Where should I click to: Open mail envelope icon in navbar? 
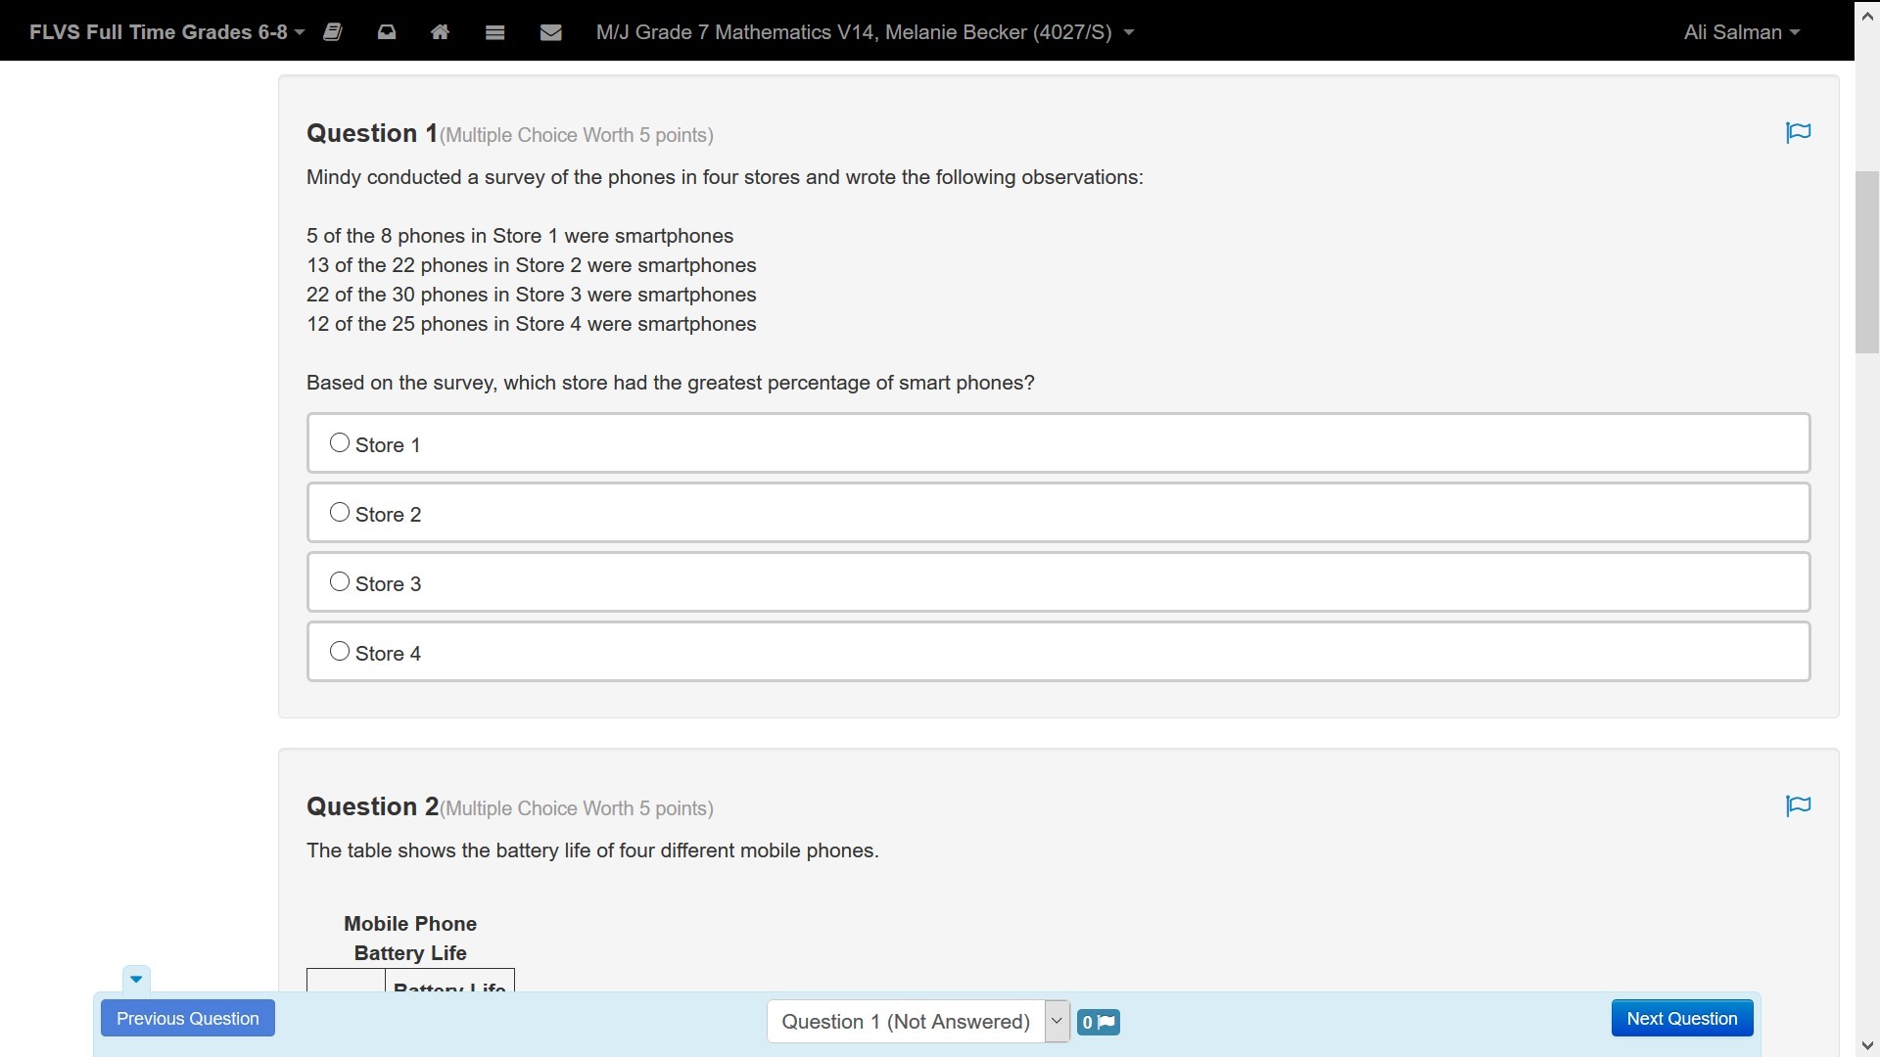coord(550,32)
